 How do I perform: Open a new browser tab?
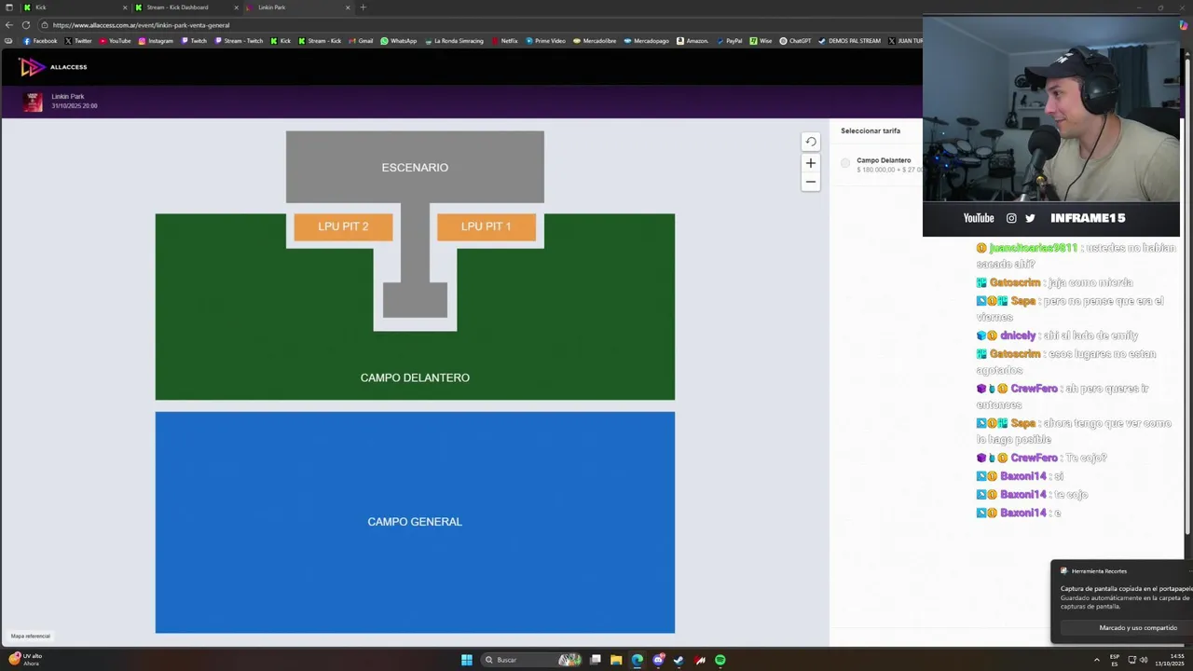click(363, 7)
